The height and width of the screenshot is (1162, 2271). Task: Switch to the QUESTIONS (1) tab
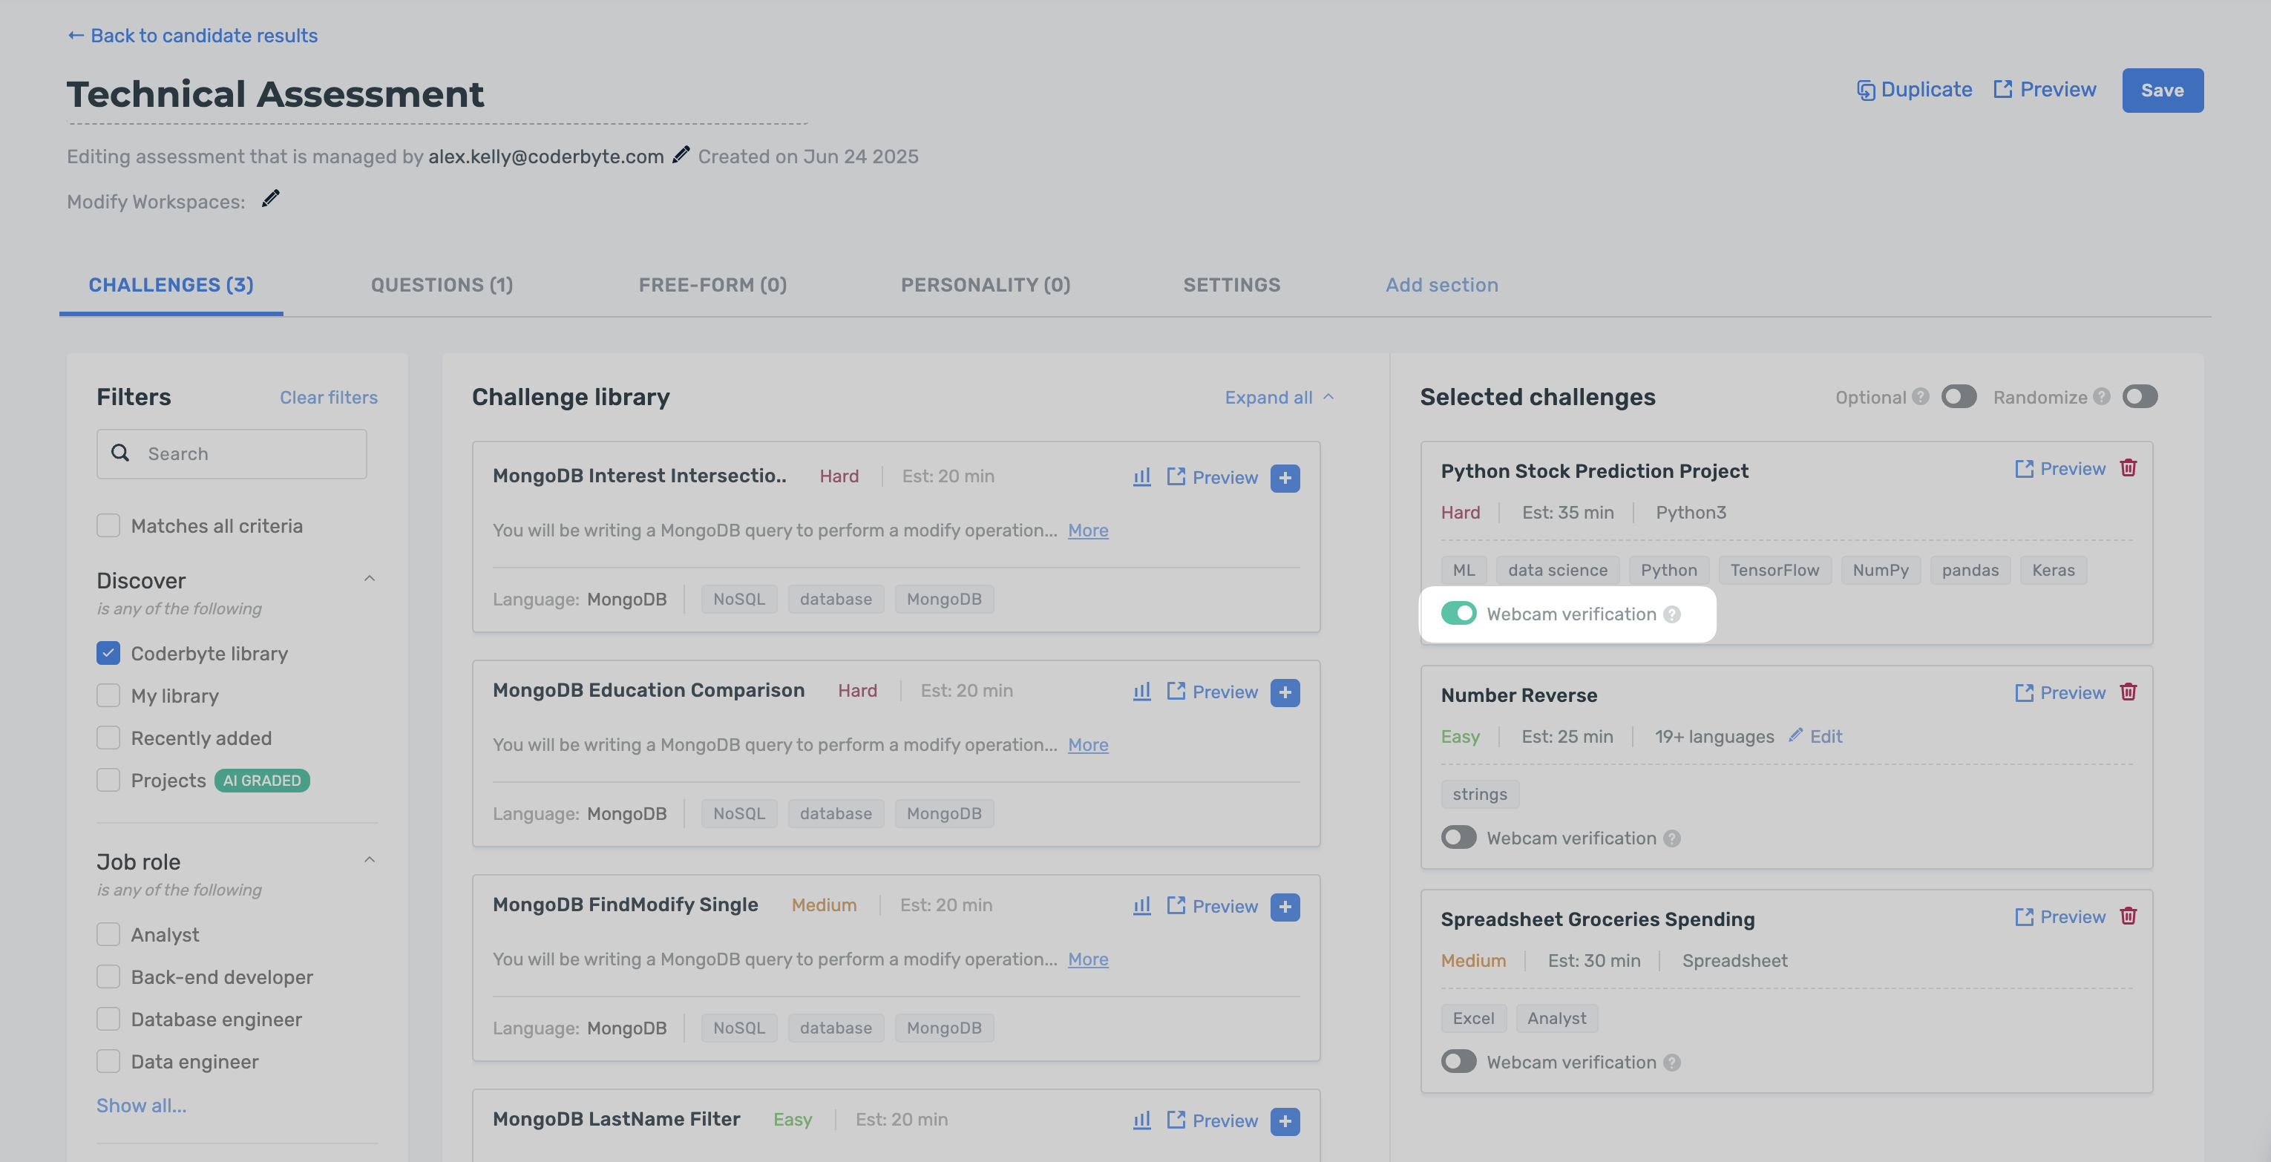click(x=442, y=285)
